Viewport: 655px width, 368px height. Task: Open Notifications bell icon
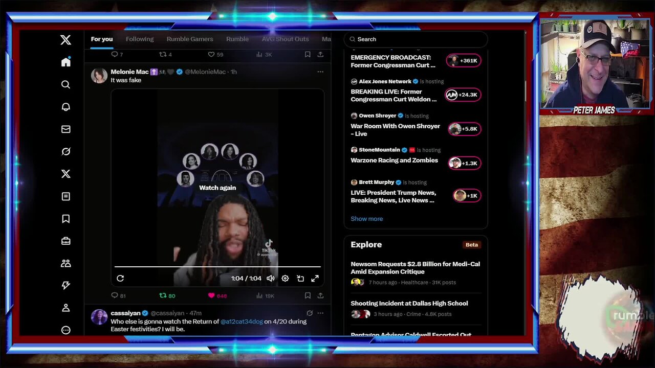(x=65, y=107)
